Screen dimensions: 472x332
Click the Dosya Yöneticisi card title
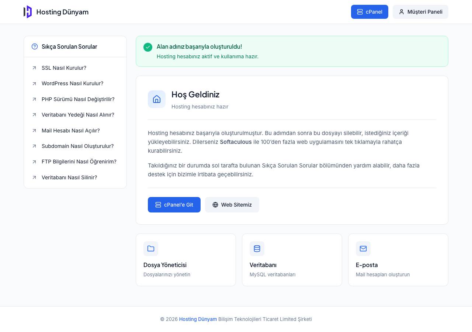pyautogui.click(x=165, y=265)
